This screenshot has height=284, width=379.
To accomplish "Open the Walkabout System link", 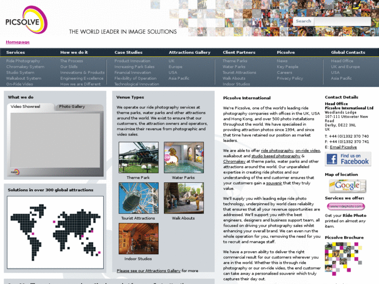I will click(x=23, y=78).
